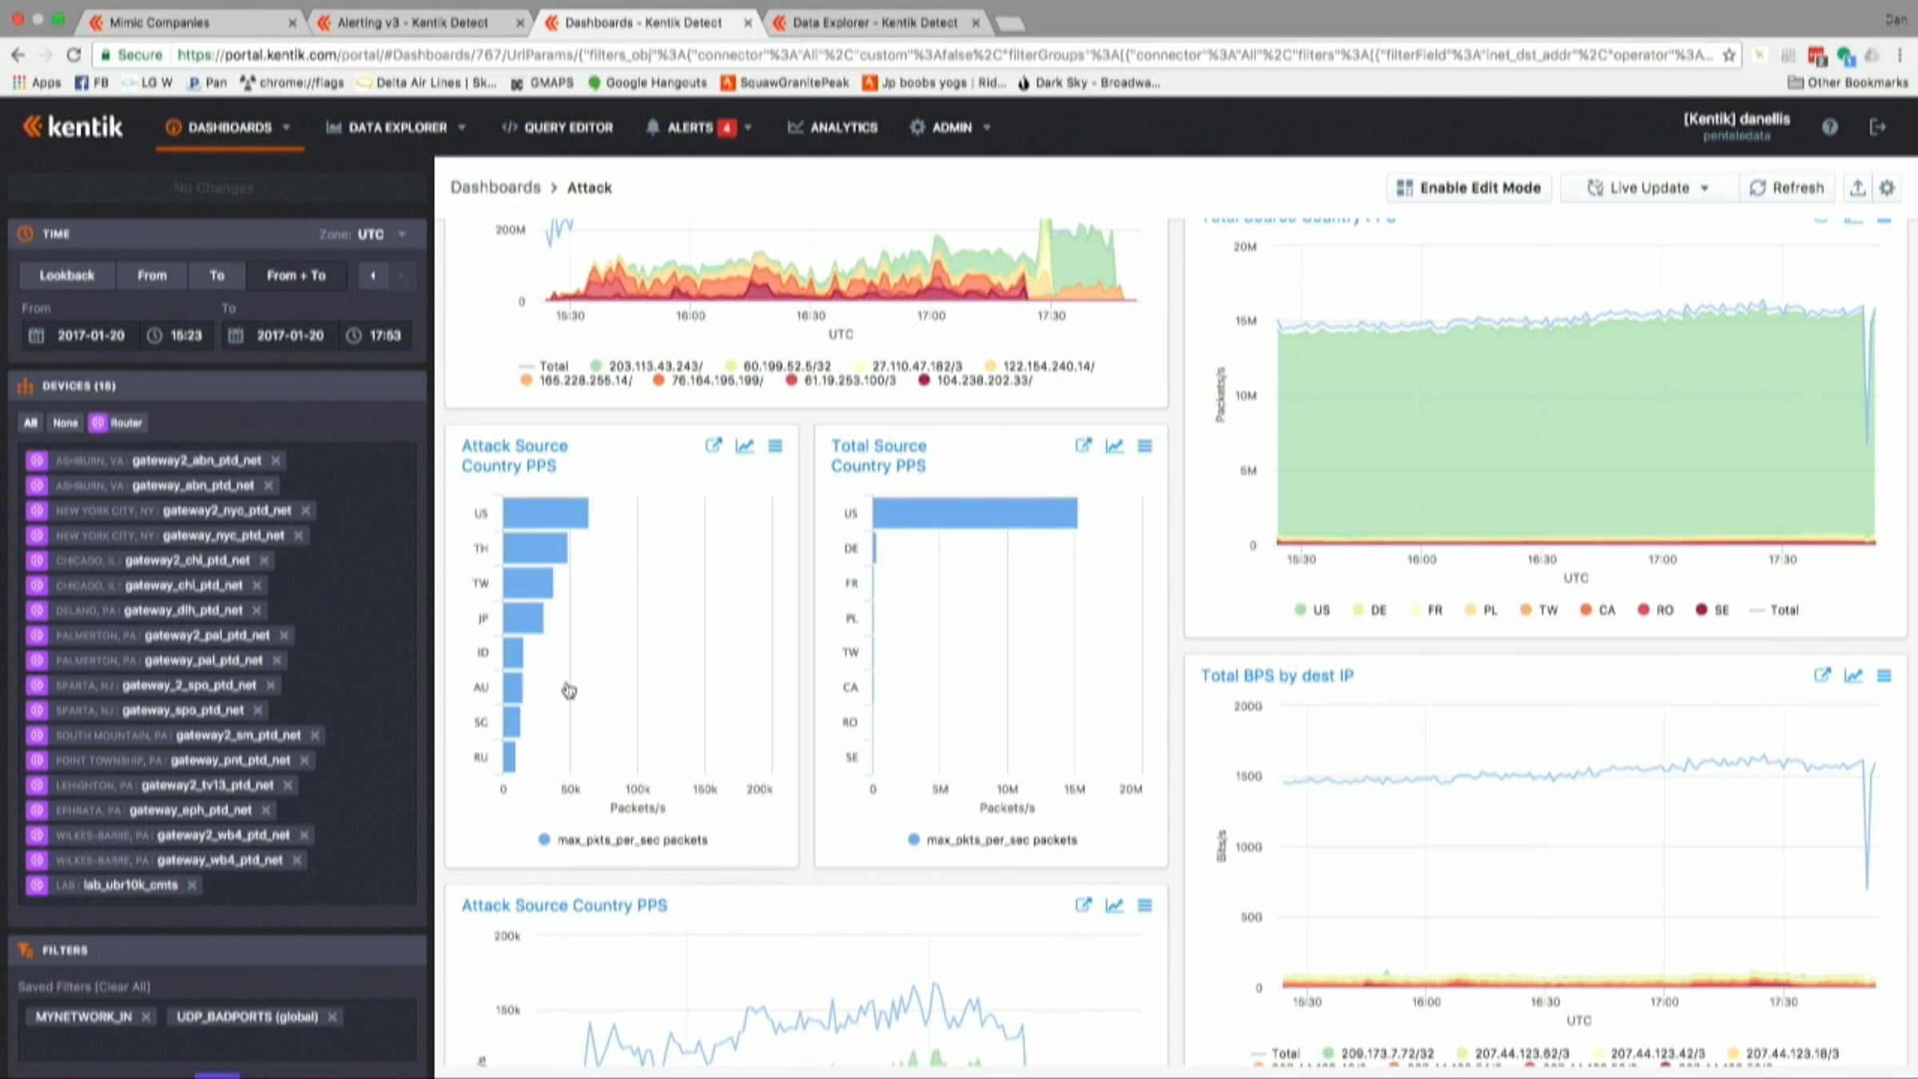Toggle US series in Total Source Country legend
This screenshot has height=1079, width=1918.
[1312, 610]
